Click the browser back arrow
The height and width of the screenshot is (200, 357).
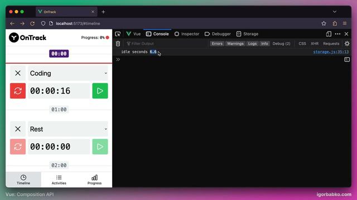pyautogui.click(x=12, y=23)
